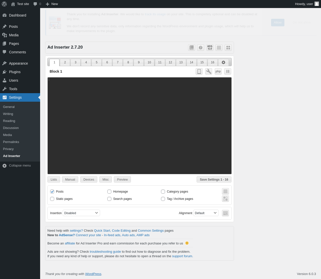Open Posts in the sidebar

tap(20, 27)
